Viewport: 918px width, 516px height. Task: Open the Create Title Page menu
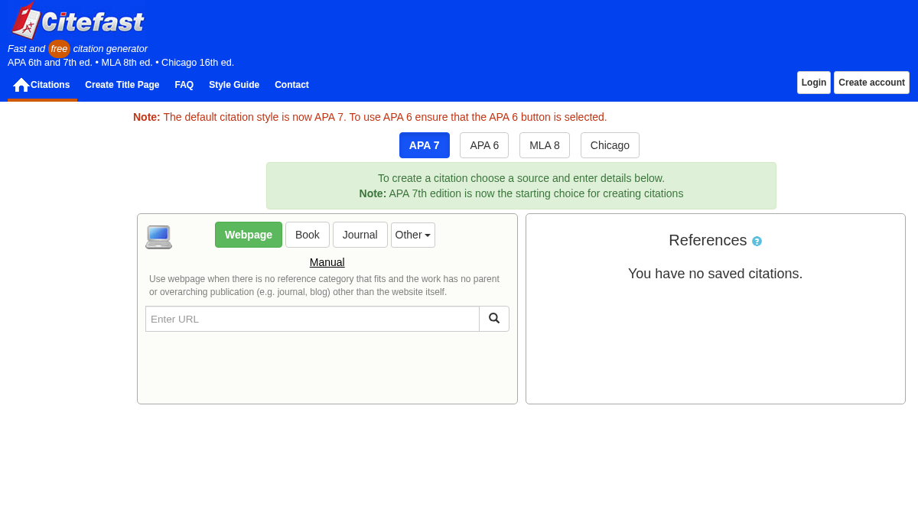pyautogui.click(x=122, y=85)
